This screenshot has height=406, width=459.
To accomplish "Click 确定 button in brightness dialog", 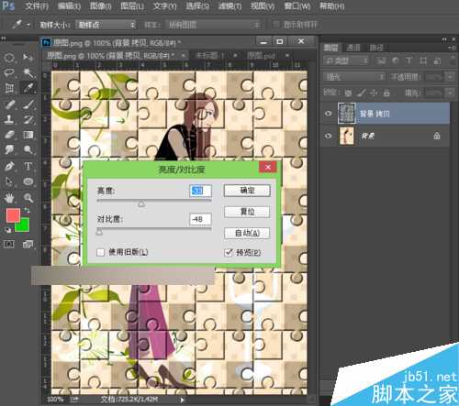I will click(x=247, y=191).
